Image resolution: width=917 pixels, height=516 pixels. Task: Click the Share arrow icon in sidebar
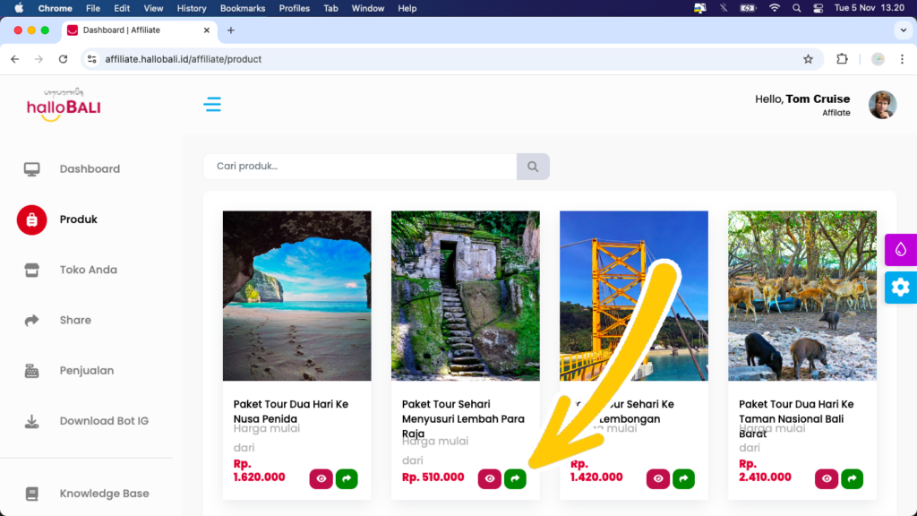[31, 320]
